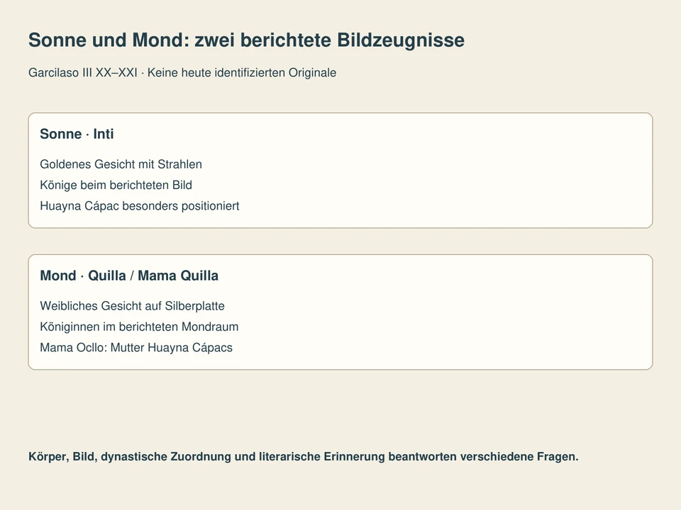
Task: Select "Mama Ocllo: Mutter Huayna Cápacs"
Action: click(x=136, y=348)
